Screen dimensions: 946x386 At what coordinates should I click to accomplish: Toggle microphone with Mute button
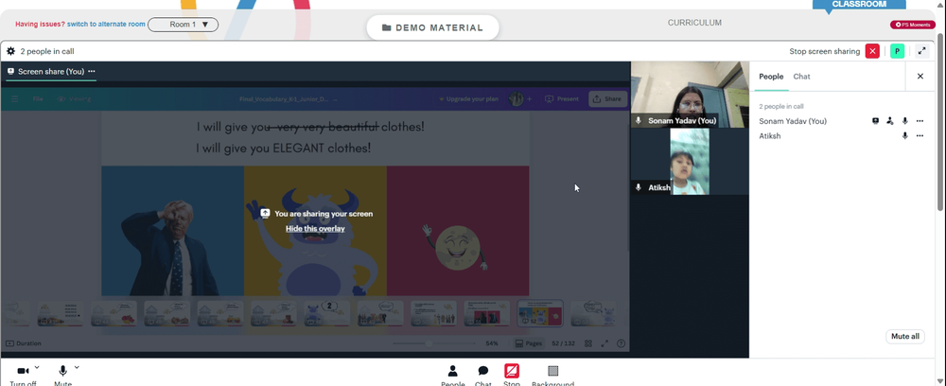(62, 371)
